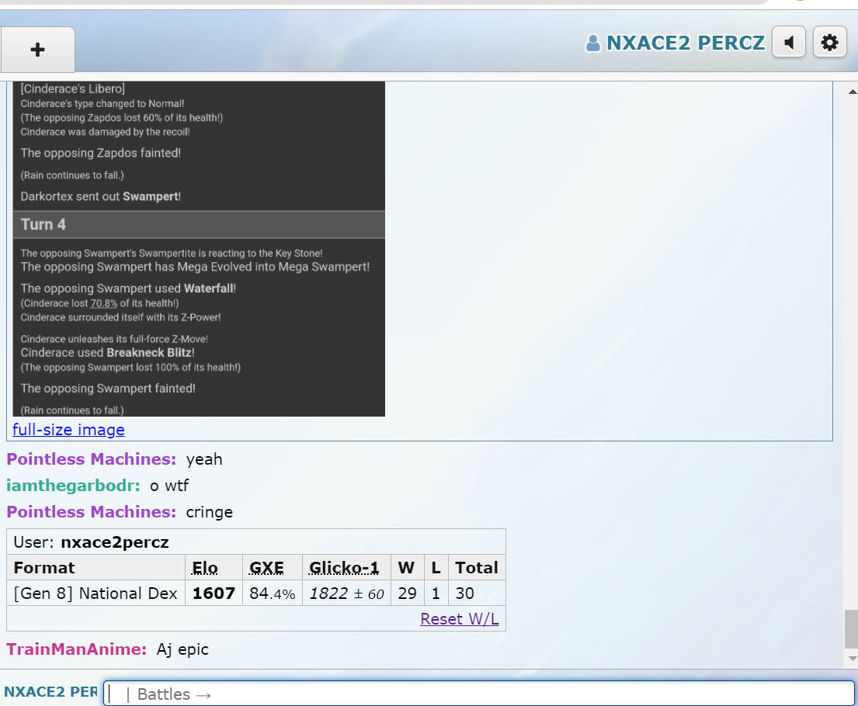Click Pointless Machines next to "cringe"
This screenshot has width=858, height=706.
click(x=92, y=512)
